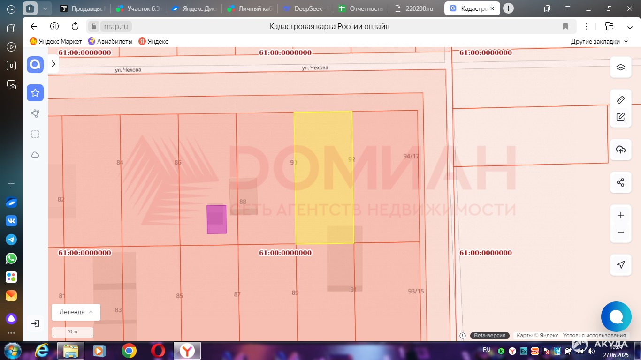Launch Google Chrome from taskbar
The width and height of the screenshot is (641, 360).
[129, 351]
